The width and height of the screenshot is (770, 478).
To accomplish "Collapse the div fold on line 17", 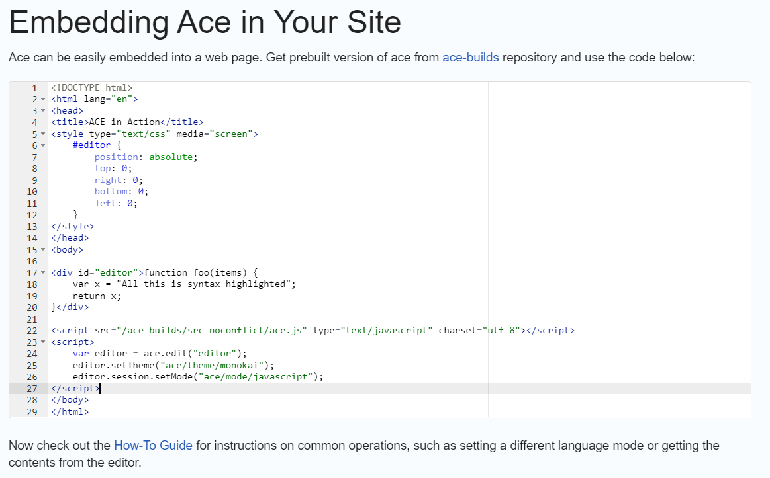I will click(43, 272).
